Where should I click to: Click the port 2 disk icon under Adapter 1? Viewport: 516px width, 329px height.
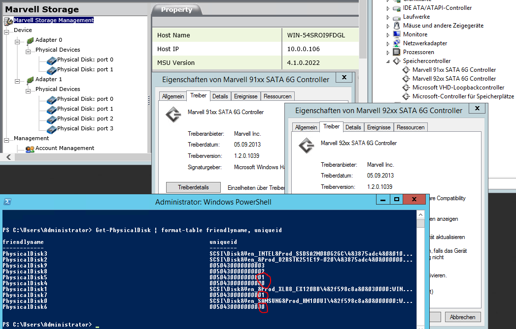click(x=52, y=120)
